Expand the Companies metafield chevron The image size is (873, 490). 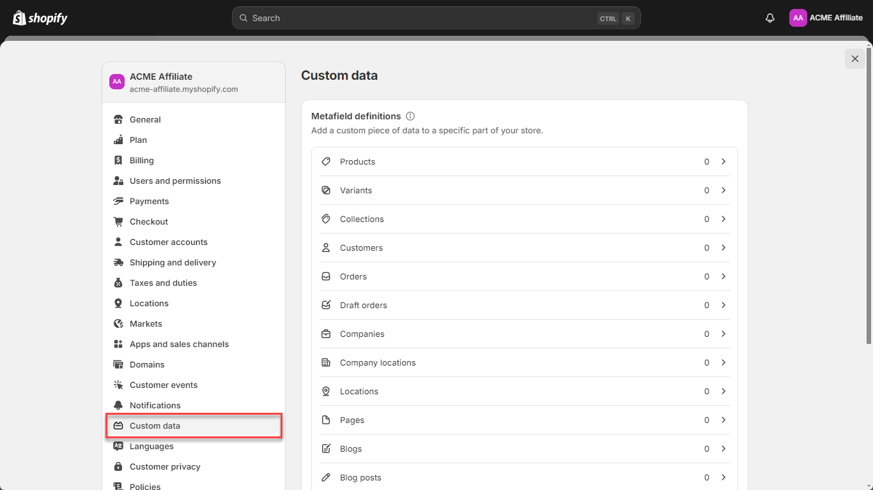tap(723, 334)
